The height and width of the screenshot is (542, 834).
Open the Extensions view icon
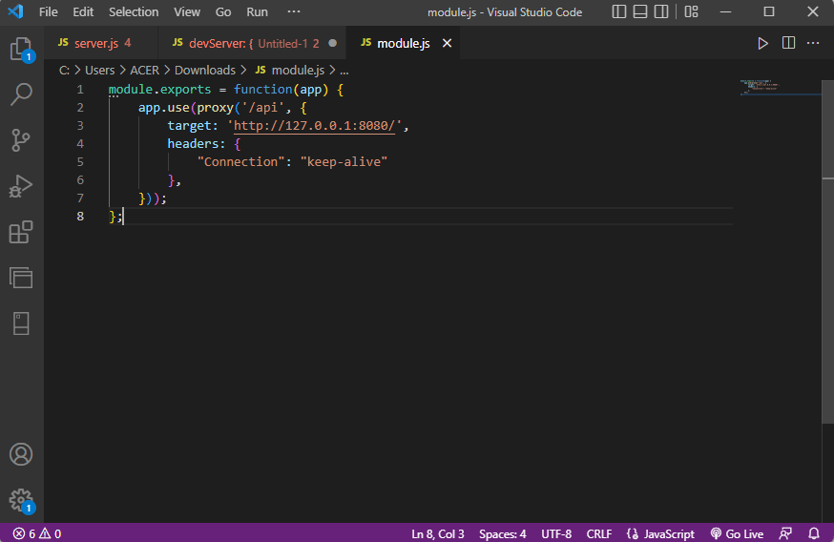pos(21,232)
